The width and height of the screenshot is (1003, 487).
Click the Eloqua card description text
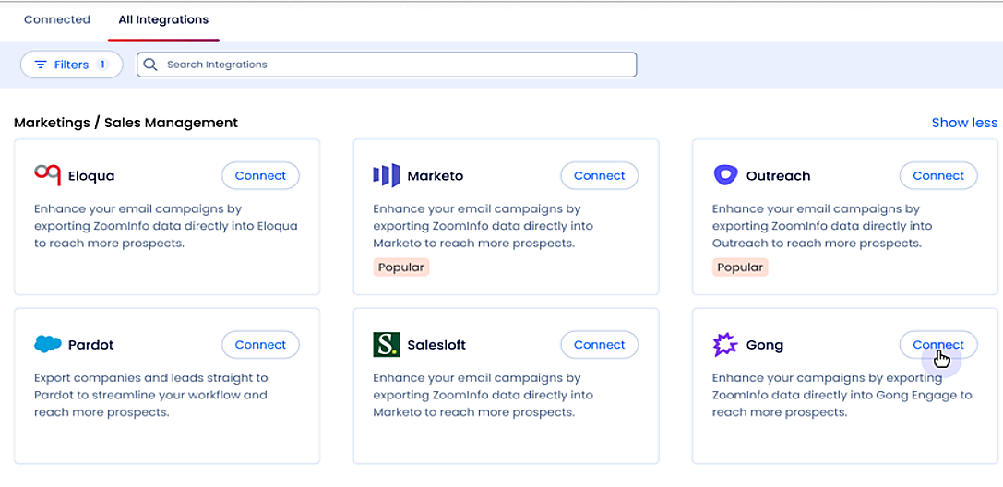[166, 226]
